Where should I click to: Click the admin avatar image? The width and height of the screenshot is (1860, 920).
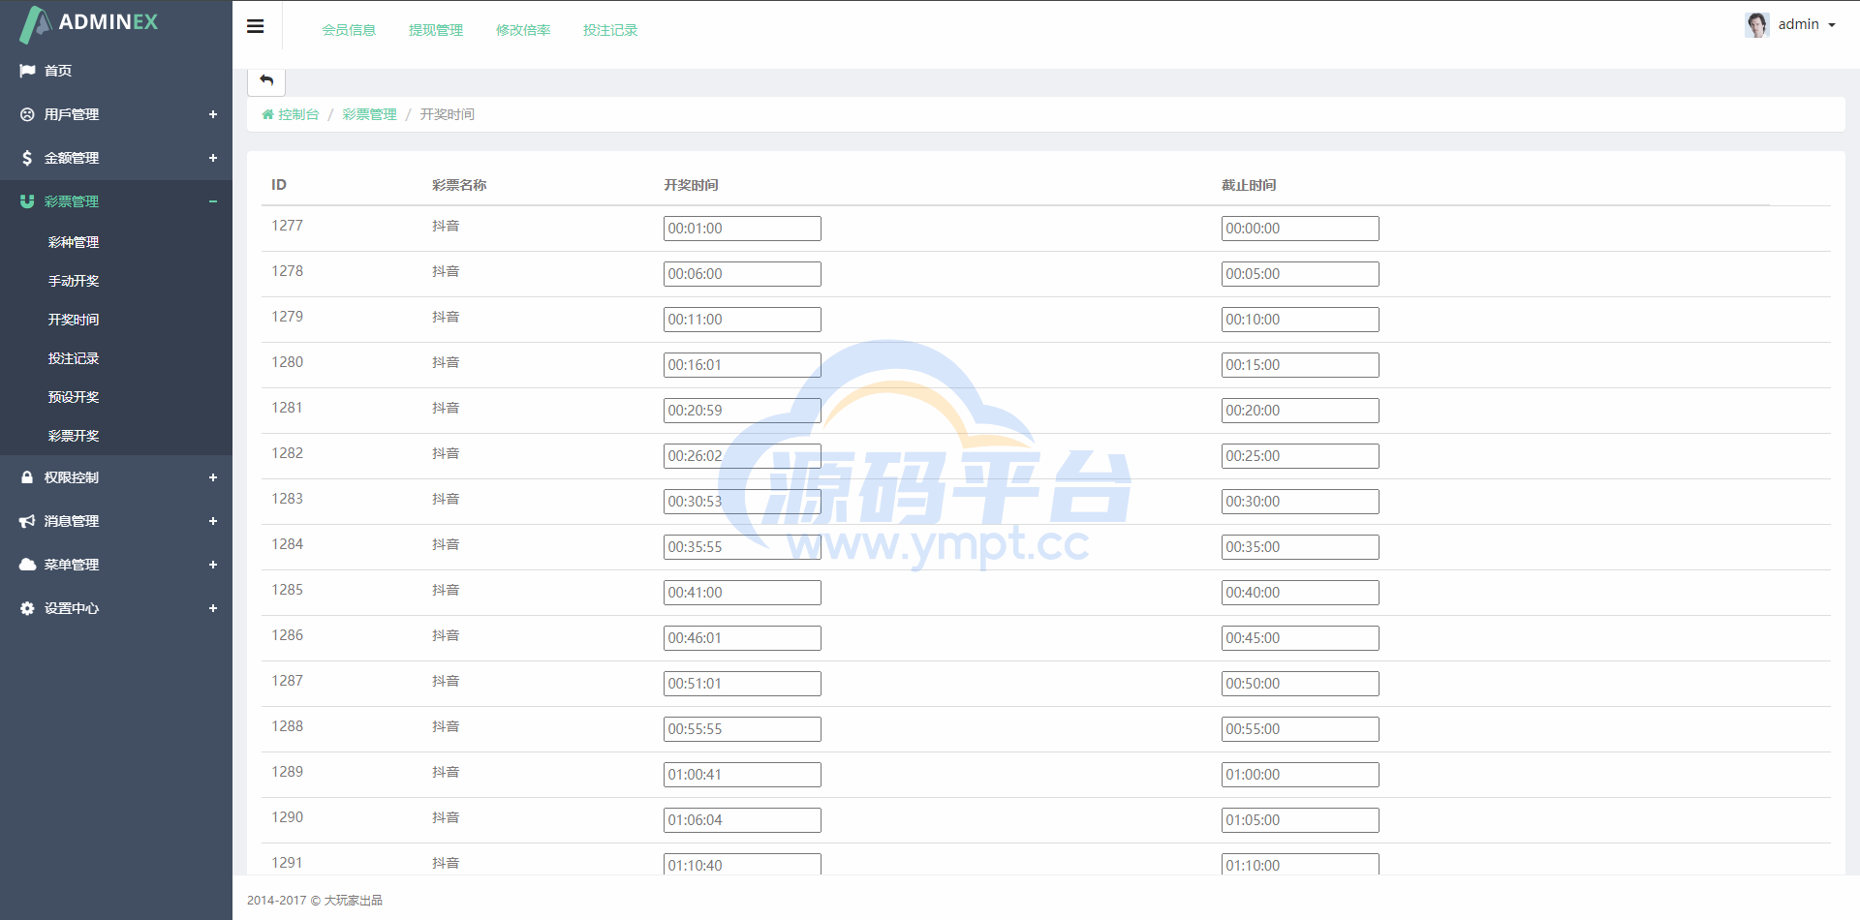point(1757,24)
